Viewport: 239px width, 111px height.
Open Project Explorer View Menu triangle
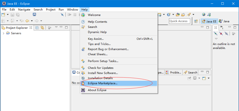pos(56,27)
